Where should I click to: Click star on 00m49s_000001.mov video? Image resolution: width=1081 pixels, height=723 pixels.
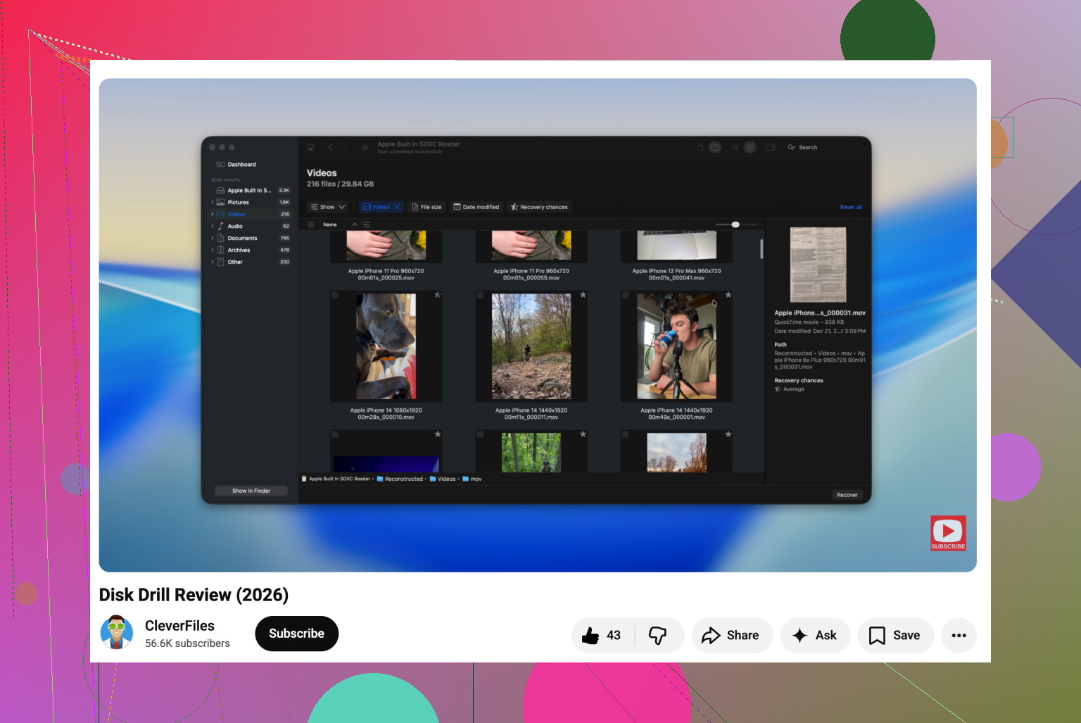pos(728,295)
